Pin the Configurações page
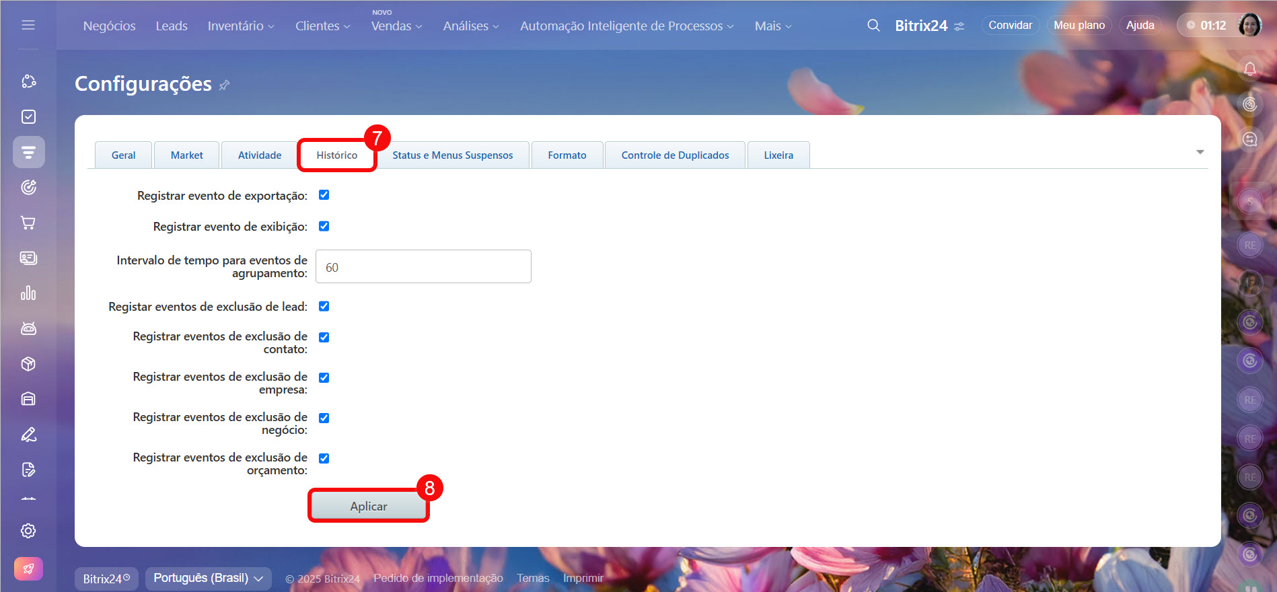Viewport: 1277px width, 592px height. 225,85
